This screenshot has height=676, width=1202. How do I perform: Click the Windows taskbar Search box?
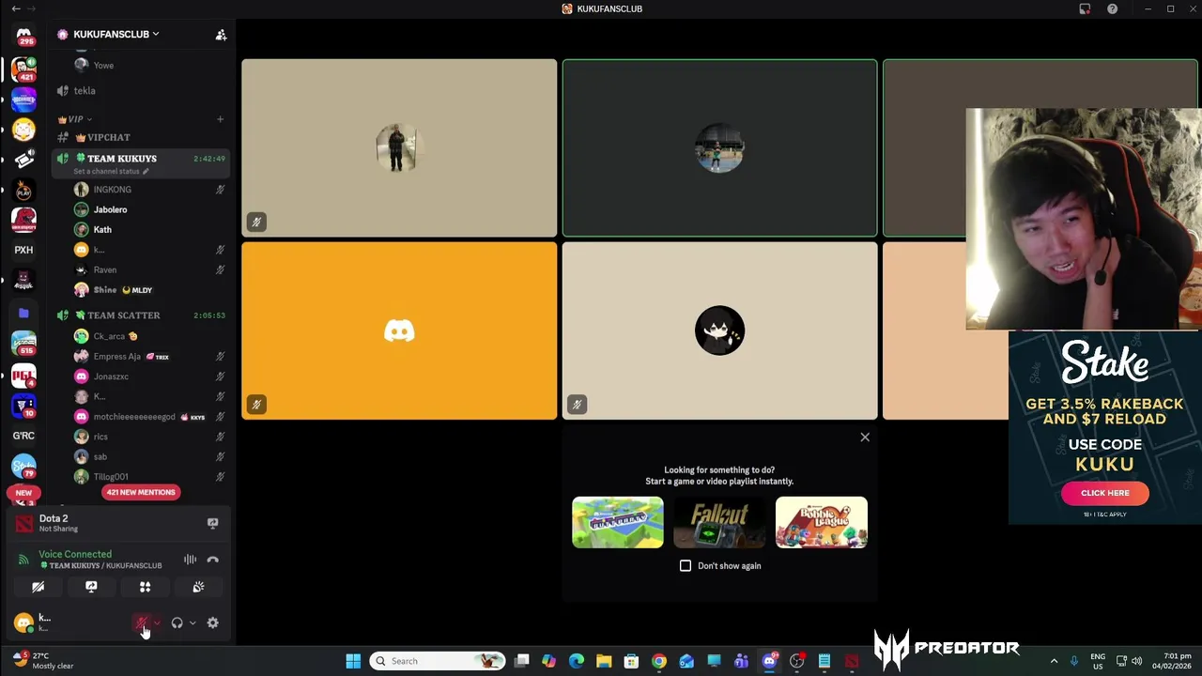[x=437, y=661]
